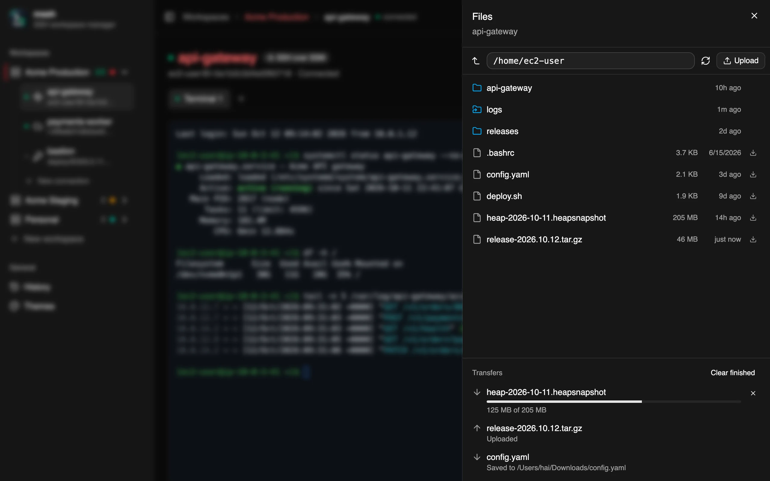Refresh the file listing

coord(705,60)
